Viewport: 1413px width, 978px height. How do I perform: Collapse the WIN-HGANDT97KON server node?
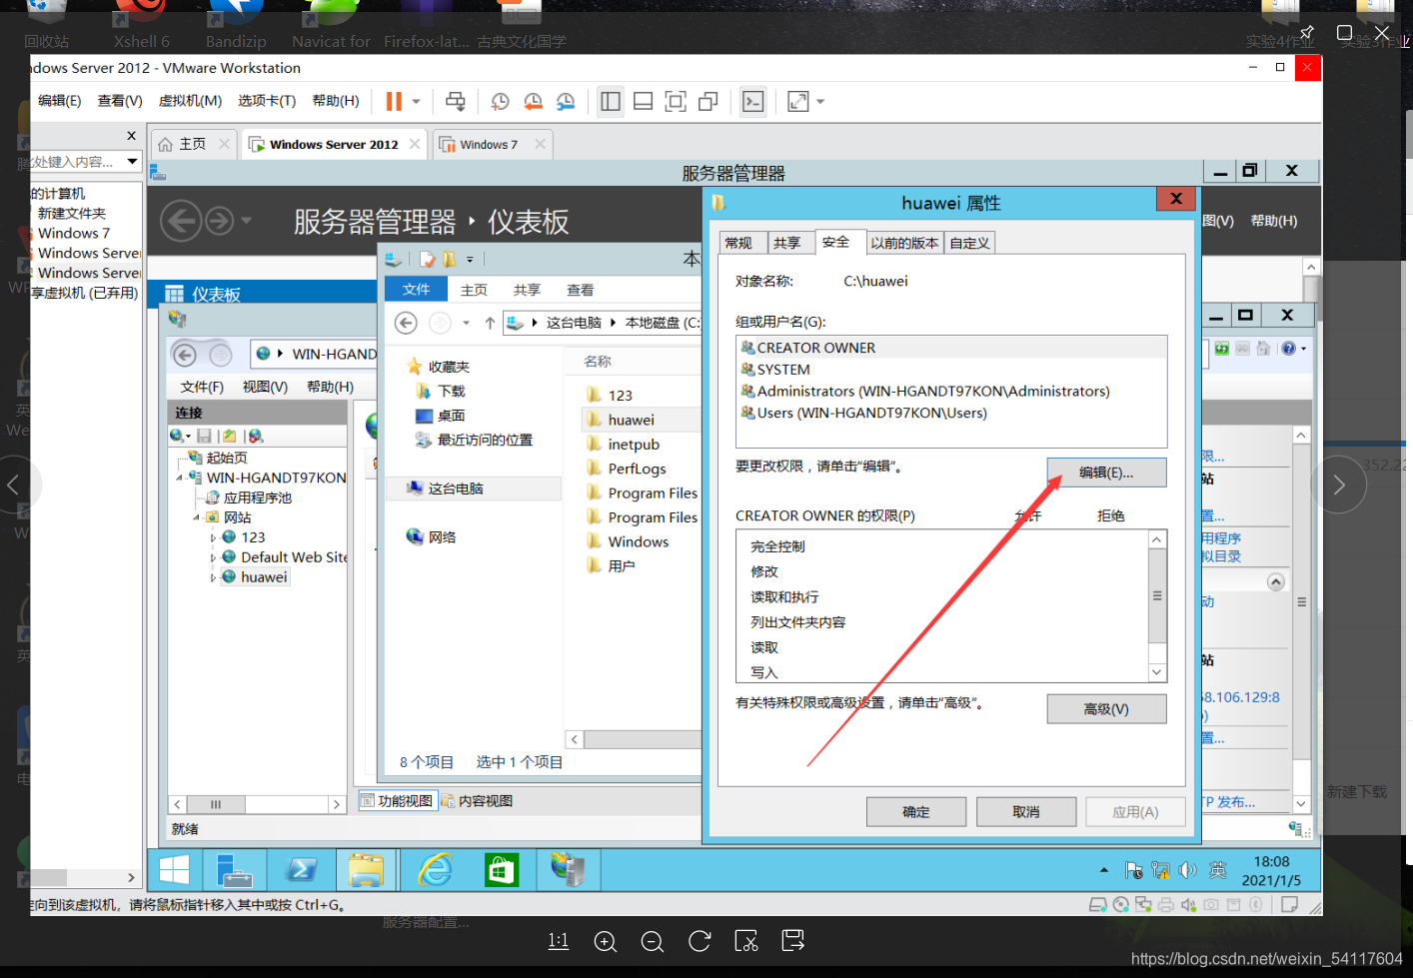(180, 478)
